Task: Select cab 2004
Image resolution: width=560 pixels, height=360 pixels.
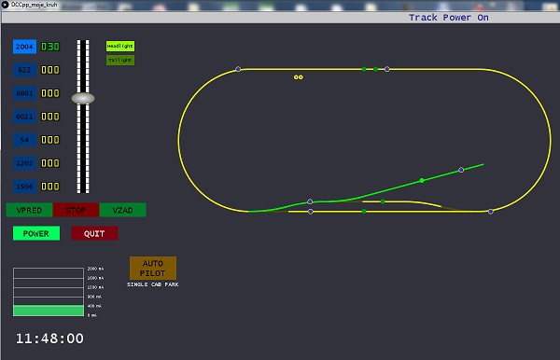Action: click(24, 47)
